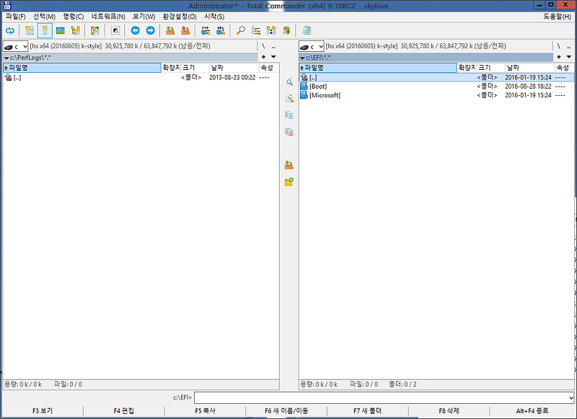The width and height of the screenshot is (577, 419).
Task: Go back with blue left arrow
Action: point(135,30)
